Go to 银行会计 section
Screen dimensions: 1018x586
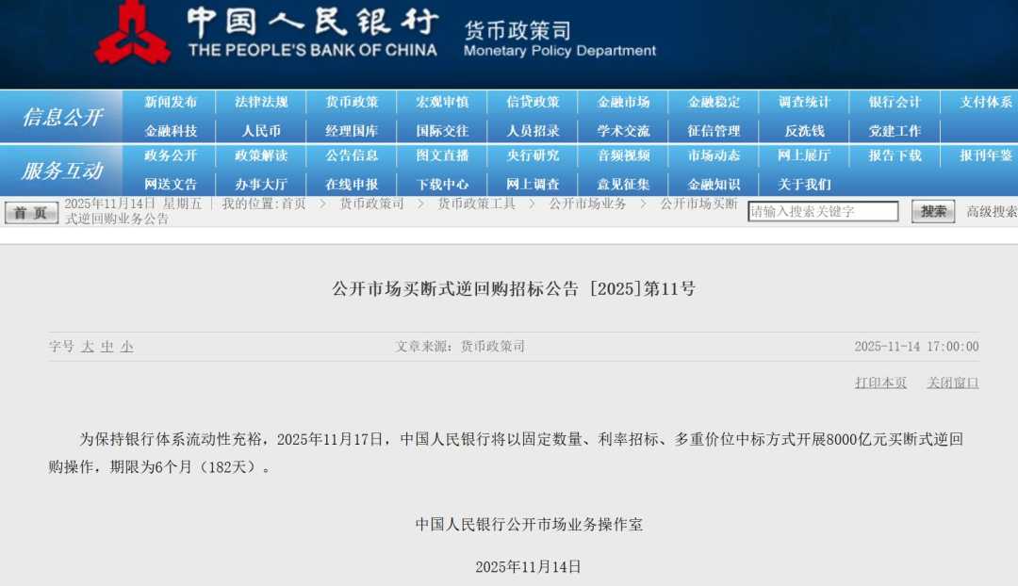[895, 102]
